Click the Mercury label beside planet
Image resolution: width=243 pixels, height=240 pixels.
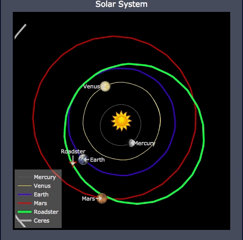pos(144,143)
